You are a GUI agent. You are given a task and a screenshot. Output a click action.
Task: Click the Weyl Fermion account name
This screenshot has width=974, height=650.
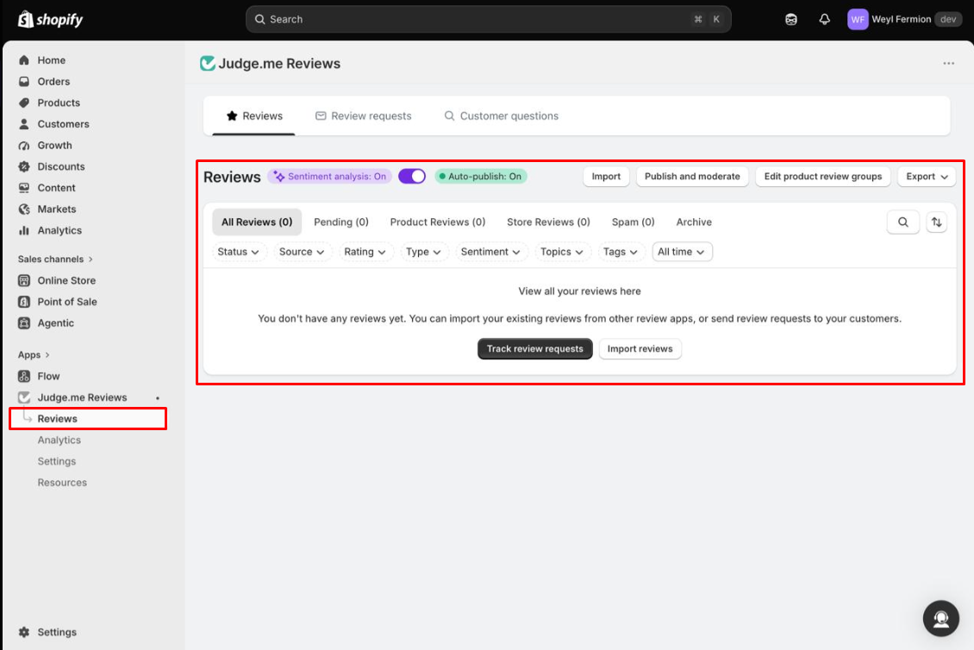click(902, 19)
